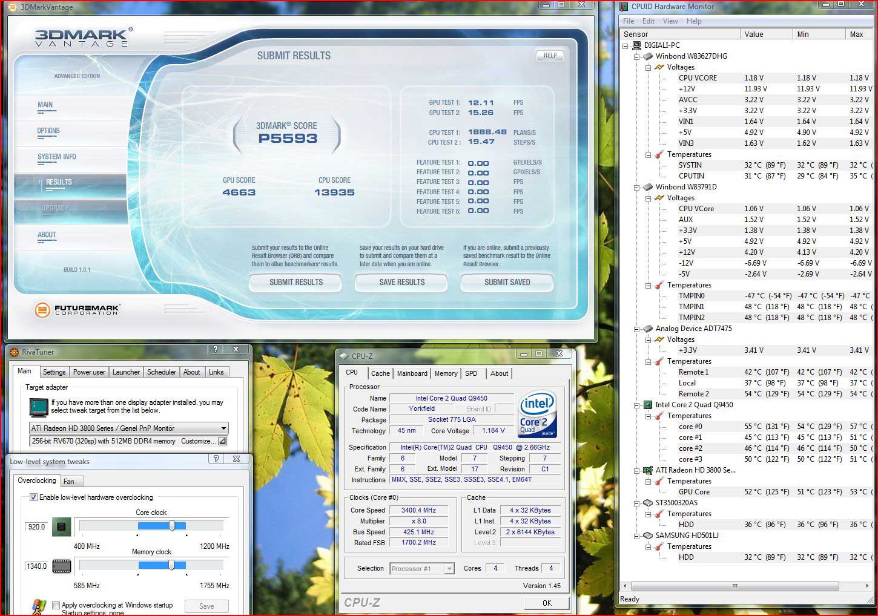Click the HELP button in 3DMark
The image size is (878, 616).
550,56
